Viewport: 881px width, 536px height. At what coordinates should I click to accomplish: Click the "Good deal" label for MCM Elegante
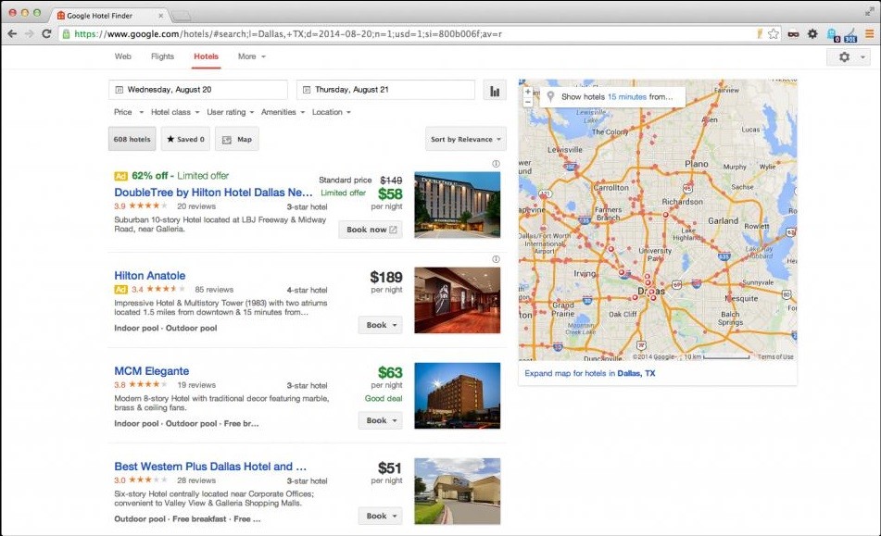click(x=384, y=398)
